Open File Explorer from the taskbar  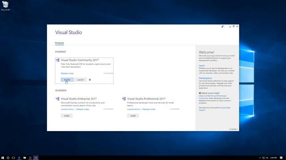pos(25,158)
